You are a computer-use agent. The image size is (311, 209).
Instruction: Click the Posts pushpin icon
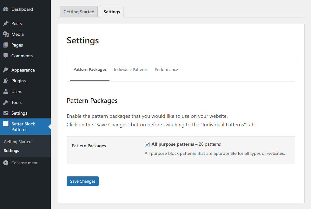click(6, 23)
